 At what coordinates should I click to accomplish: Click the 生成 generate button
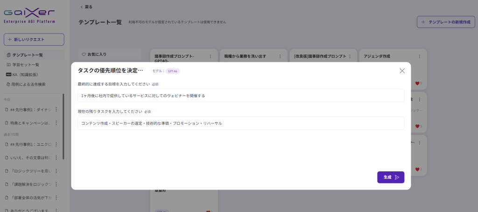[391, 177]
